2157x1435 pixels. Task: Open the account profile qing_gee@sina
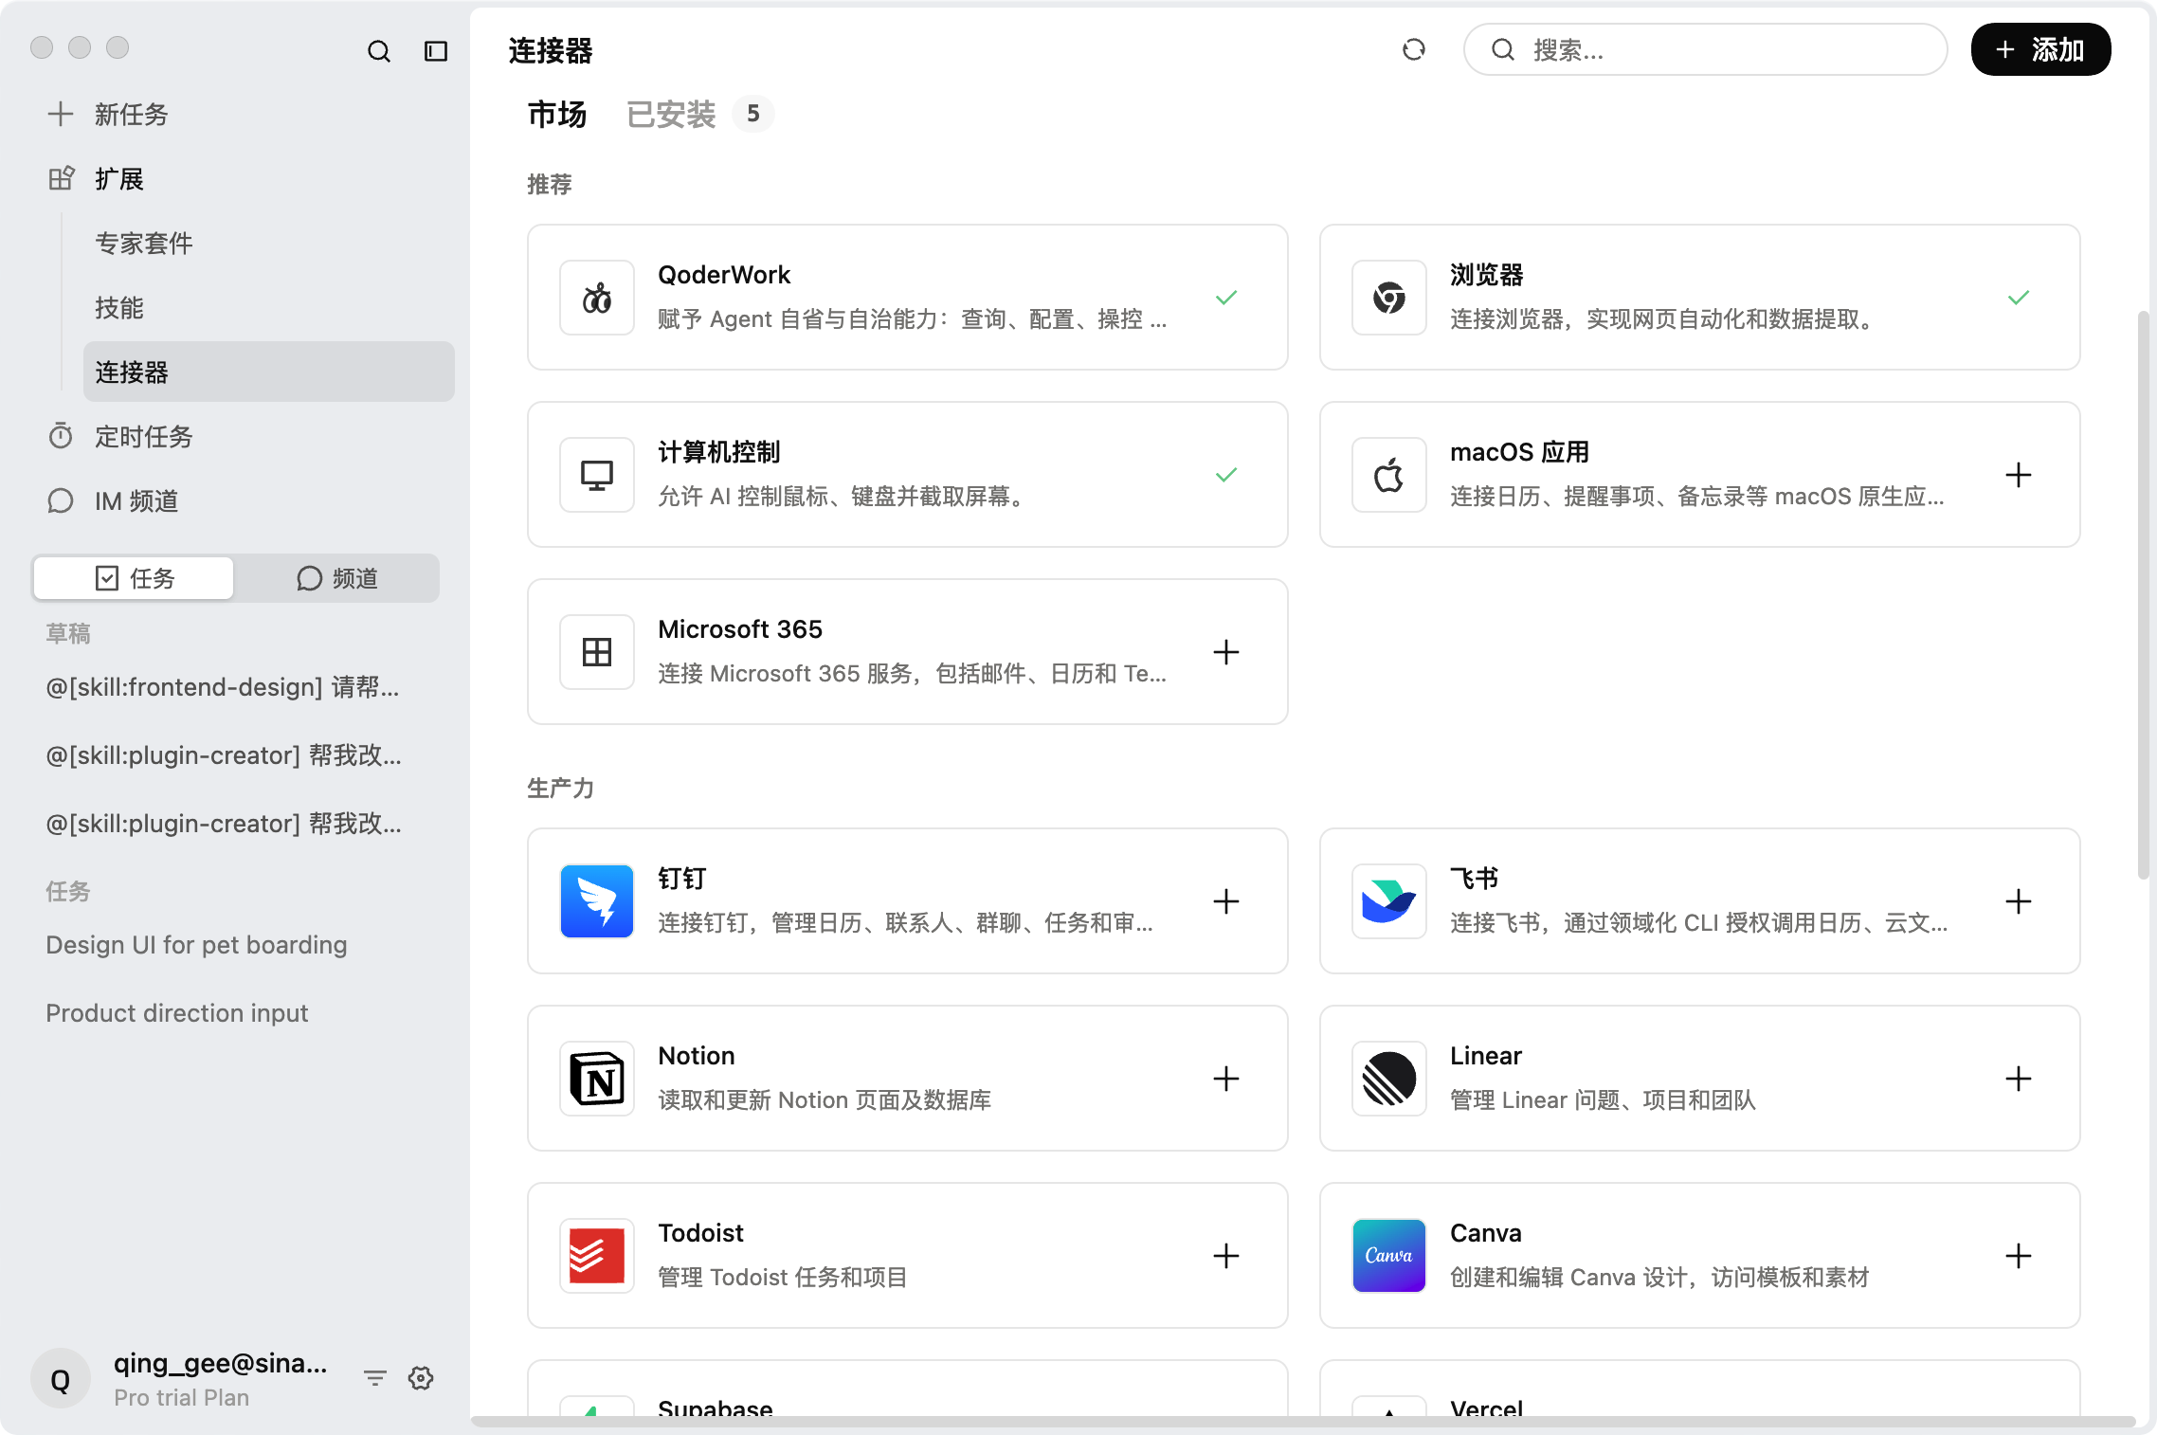point(221,1363)
